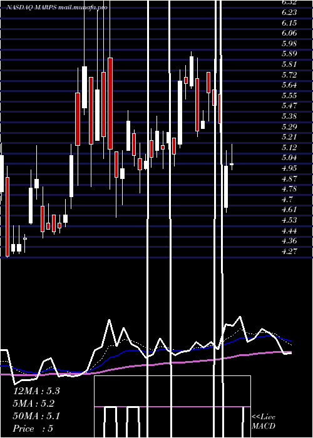Click the 4.36 price axis label

[289, 241]
